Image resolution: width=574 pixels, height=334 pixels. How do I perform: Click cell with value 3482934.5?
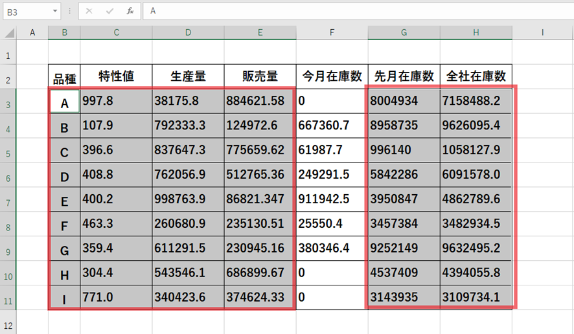tap(476, 224)
